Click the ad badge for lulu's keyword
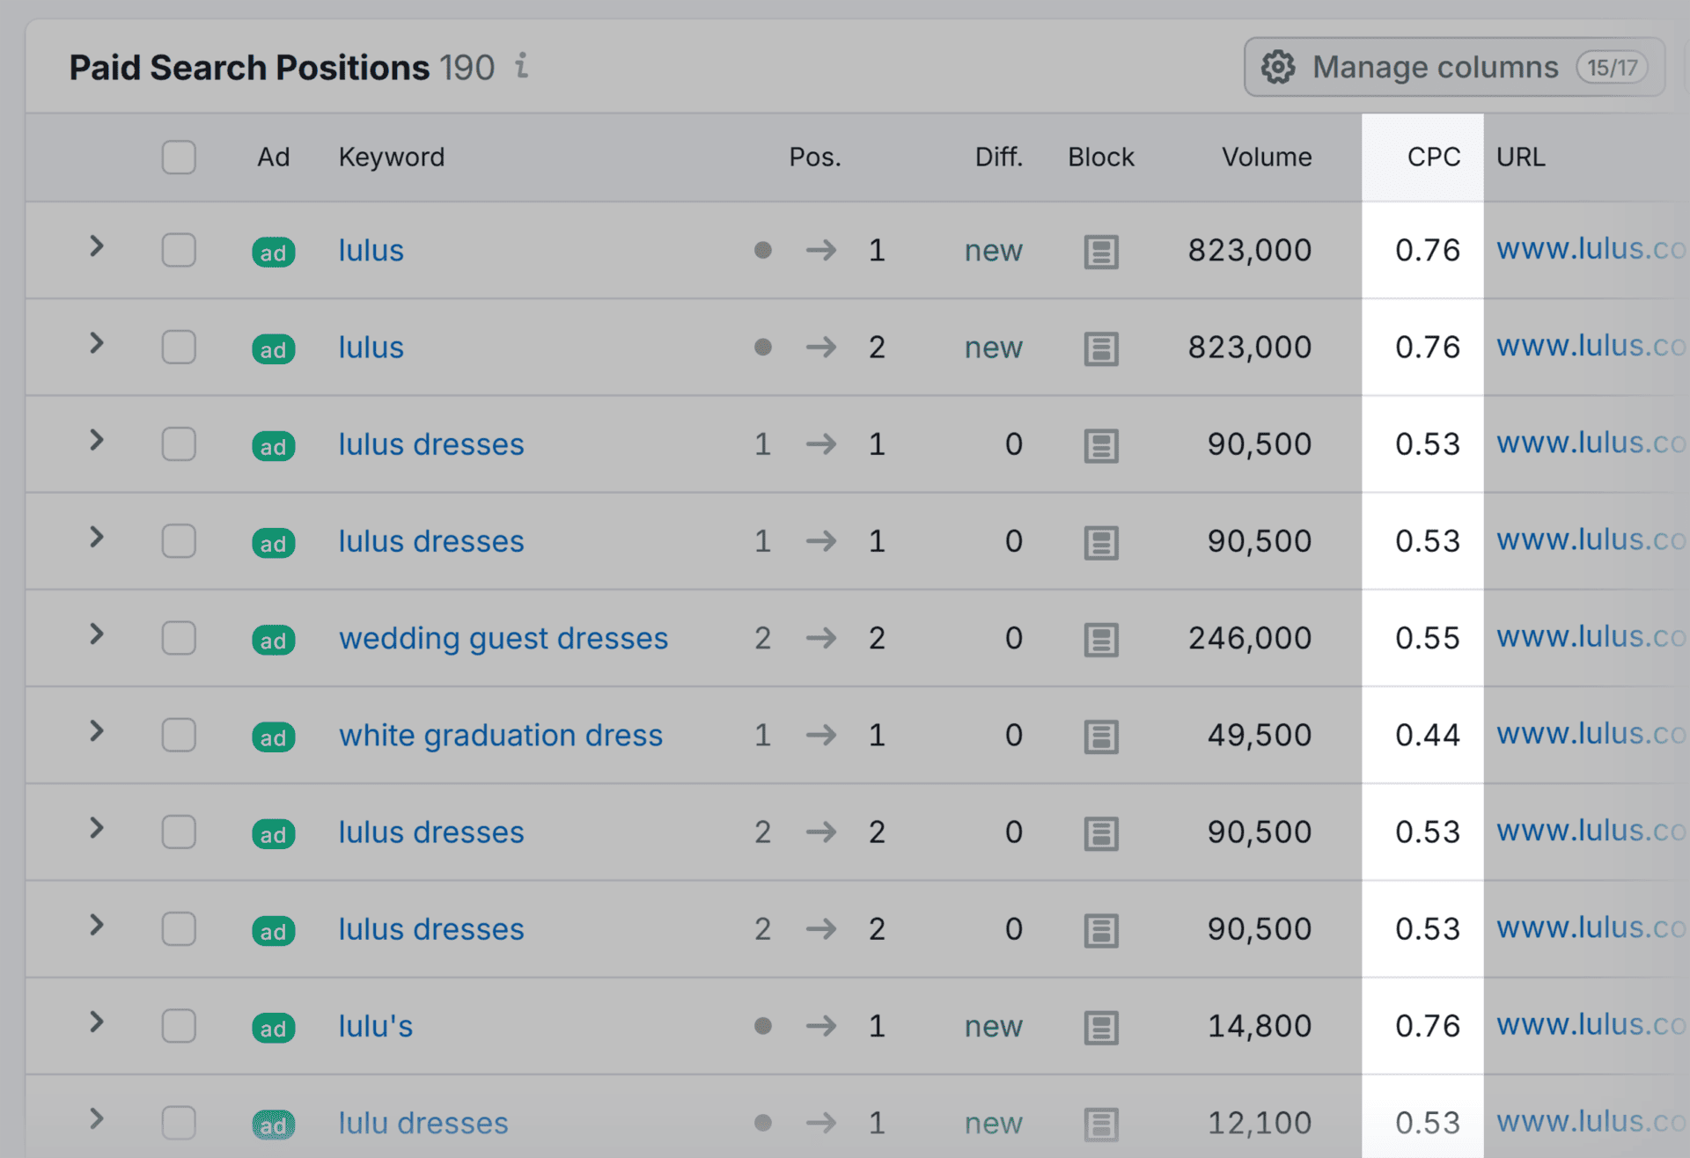The image size is (1690, 1158). pyautogui.click(x=273, y=1027)
